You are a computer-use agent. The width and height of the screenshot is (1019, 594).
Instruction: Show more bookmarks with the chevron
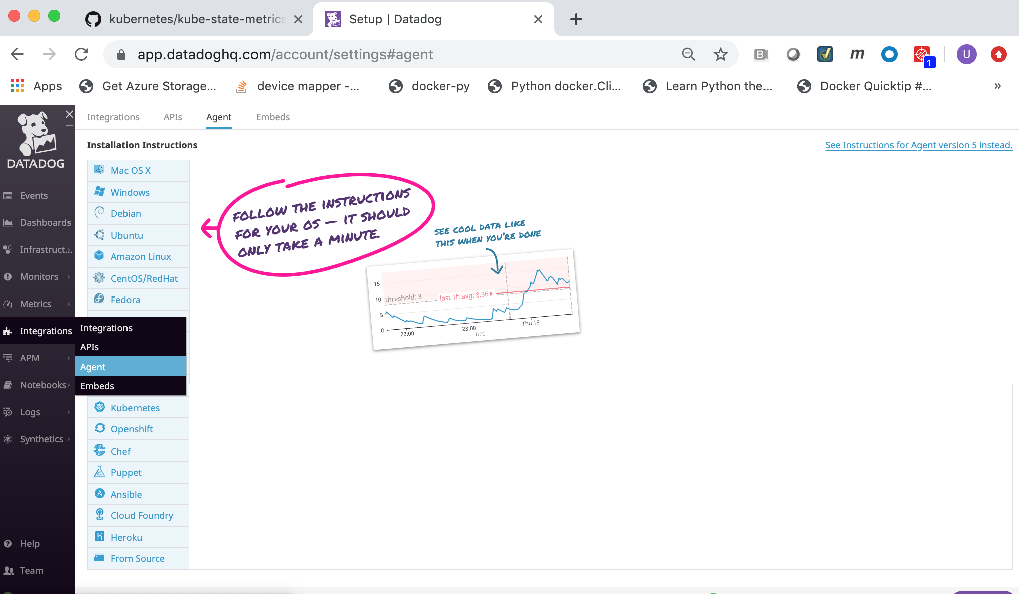point(998,86)
